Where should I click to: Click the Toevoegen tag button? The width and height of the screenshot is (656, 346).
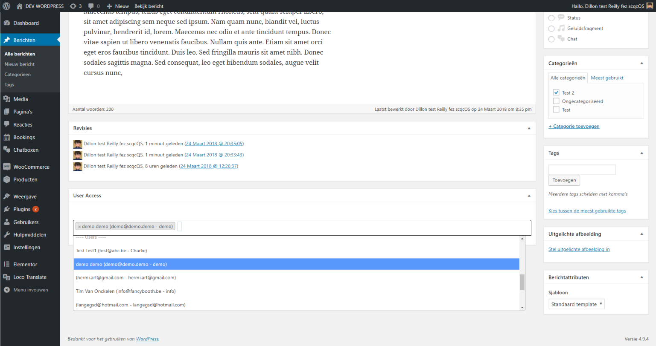pyautogui.click(x=564, y=180)
